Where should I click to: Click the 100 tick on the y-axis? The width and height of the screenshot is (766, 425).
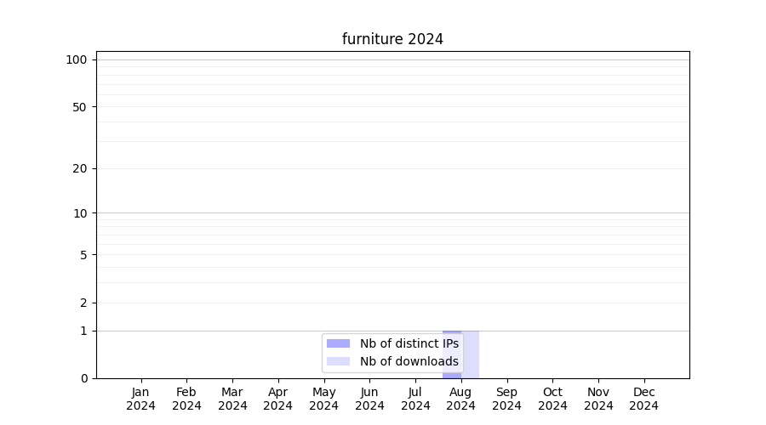[x=77, y=59]
